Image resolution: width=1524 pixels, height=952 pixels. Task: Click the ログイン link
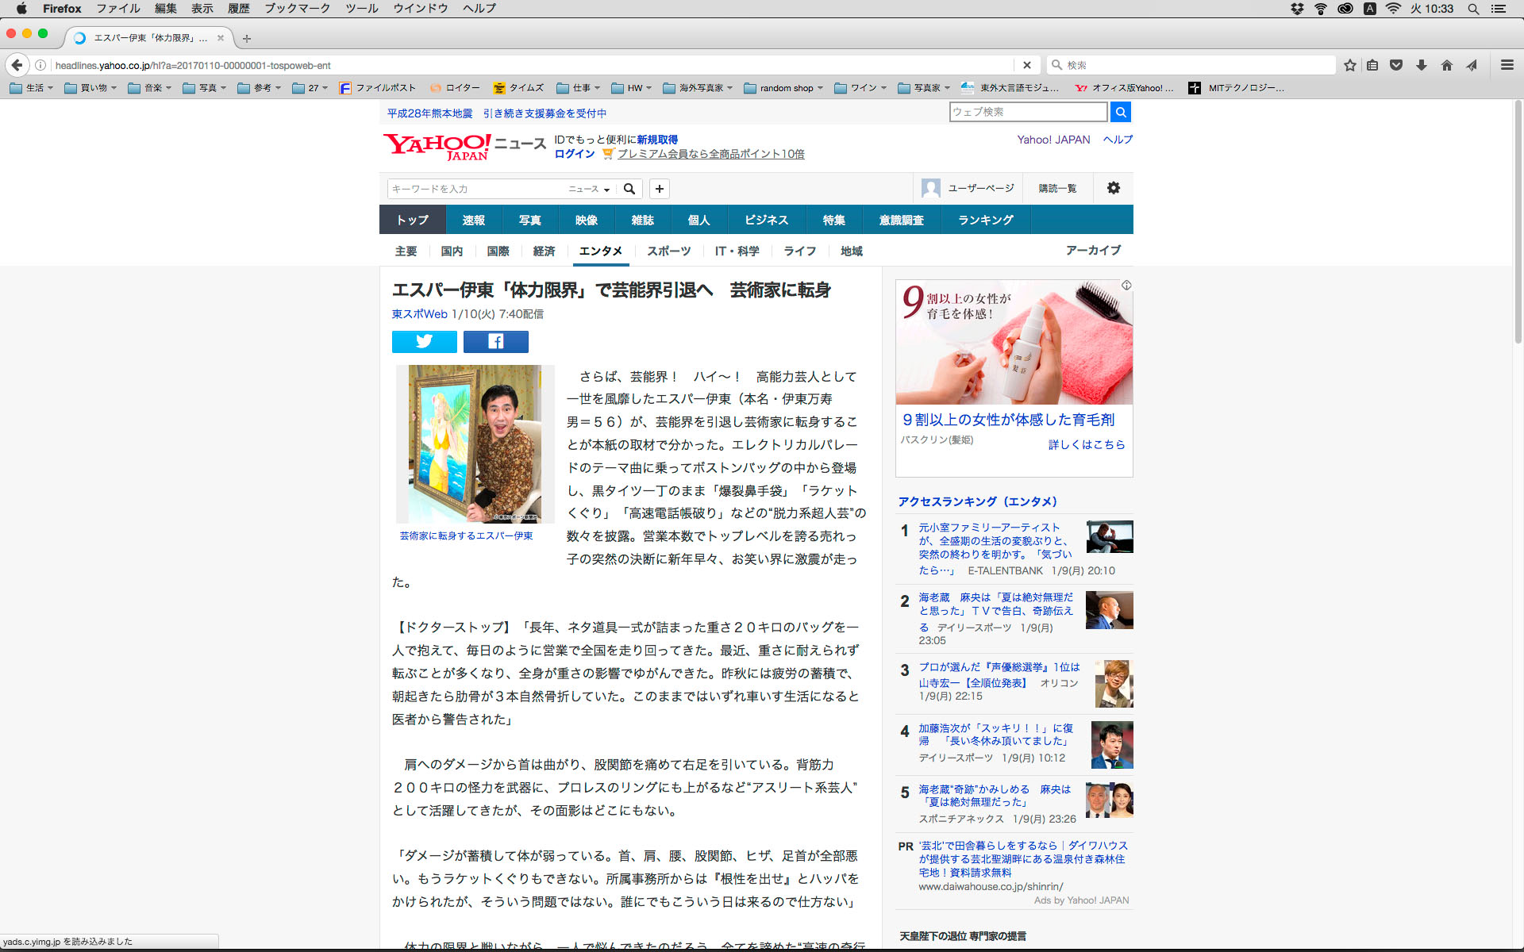pyautogui.click(x=574, y=154)
